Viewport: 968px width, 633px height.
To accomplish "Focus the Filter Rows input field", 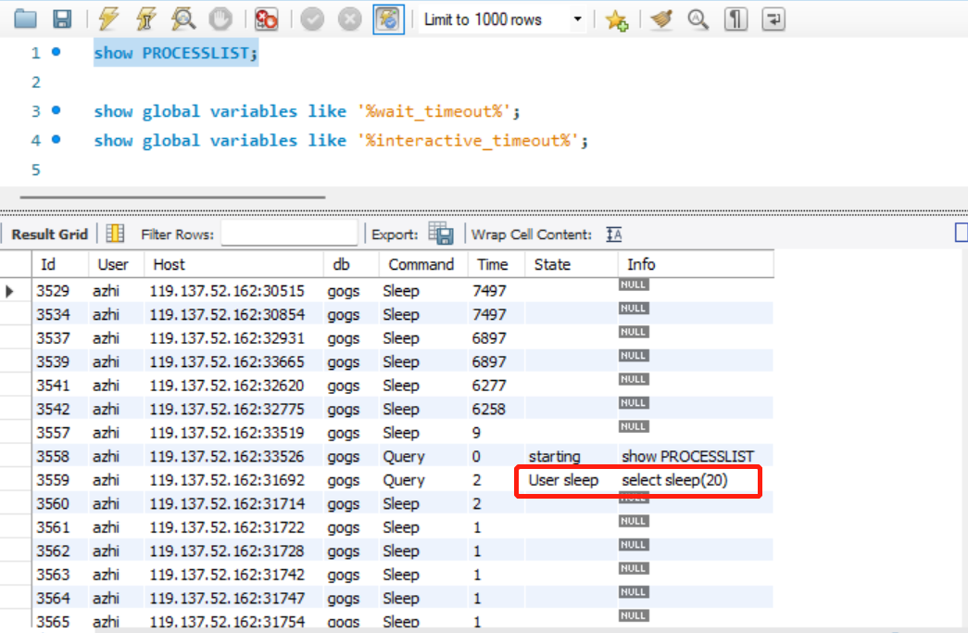I will point(289,234).
